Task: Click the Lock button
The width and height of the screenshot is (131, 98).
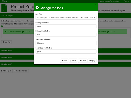Action: click(x=64, y=61)
